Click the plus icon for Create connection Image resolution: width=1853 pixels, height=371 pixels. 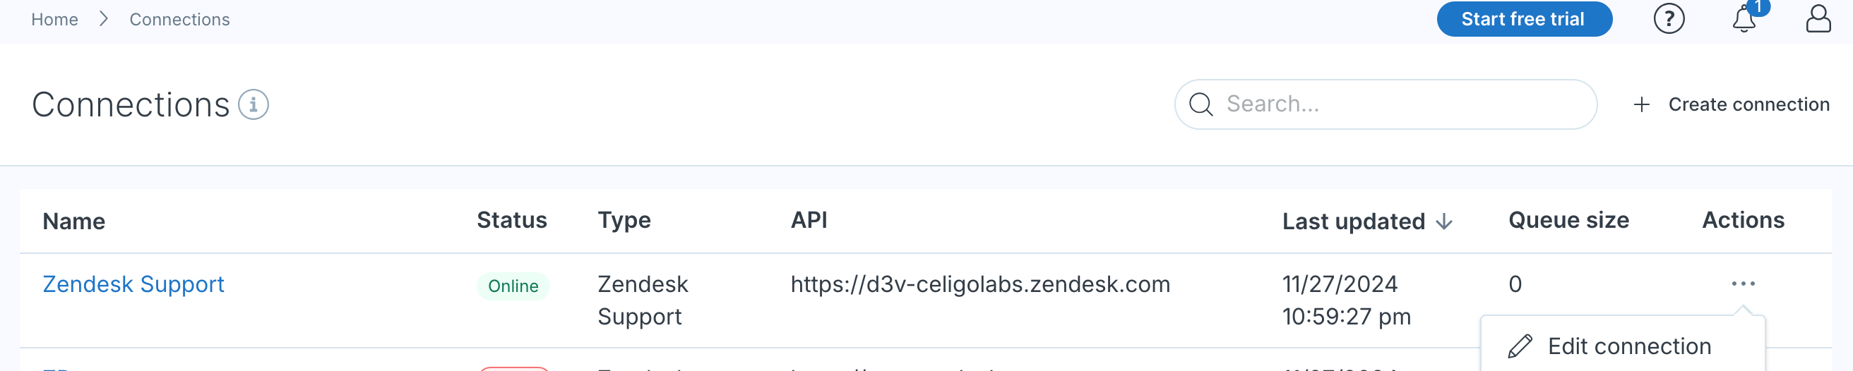tap(1642, 105)
